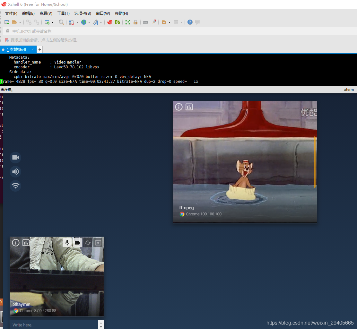The height and width of the screenshot is (329, 357).
Task: Click the 'Shaymin' participant name label
Action: (22, 304)
